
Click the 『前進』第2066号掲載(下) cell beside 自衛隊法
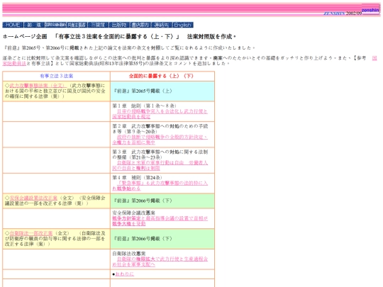pos(162,239)
